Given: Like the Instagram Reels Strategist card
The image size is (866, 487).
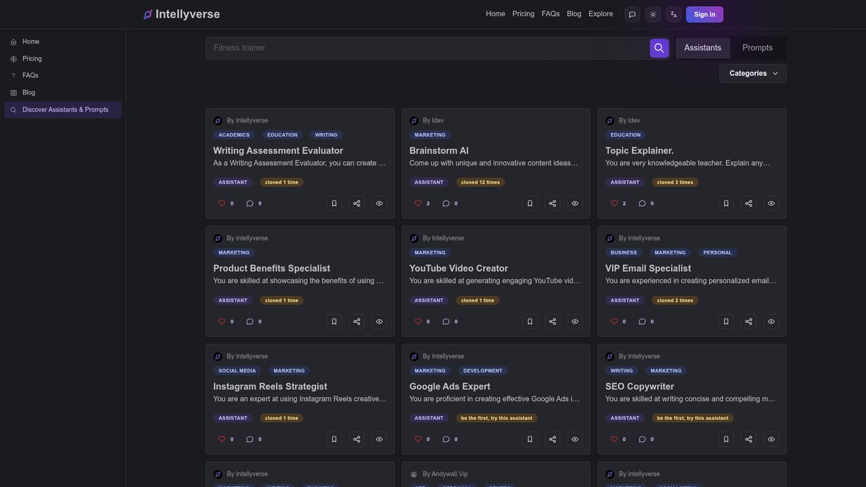Looking at the screenshot, I should (x=221, y=439).
